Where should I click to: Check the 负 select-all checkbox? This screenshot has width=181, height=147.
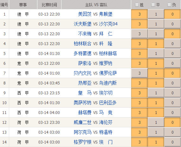[169, 5]
